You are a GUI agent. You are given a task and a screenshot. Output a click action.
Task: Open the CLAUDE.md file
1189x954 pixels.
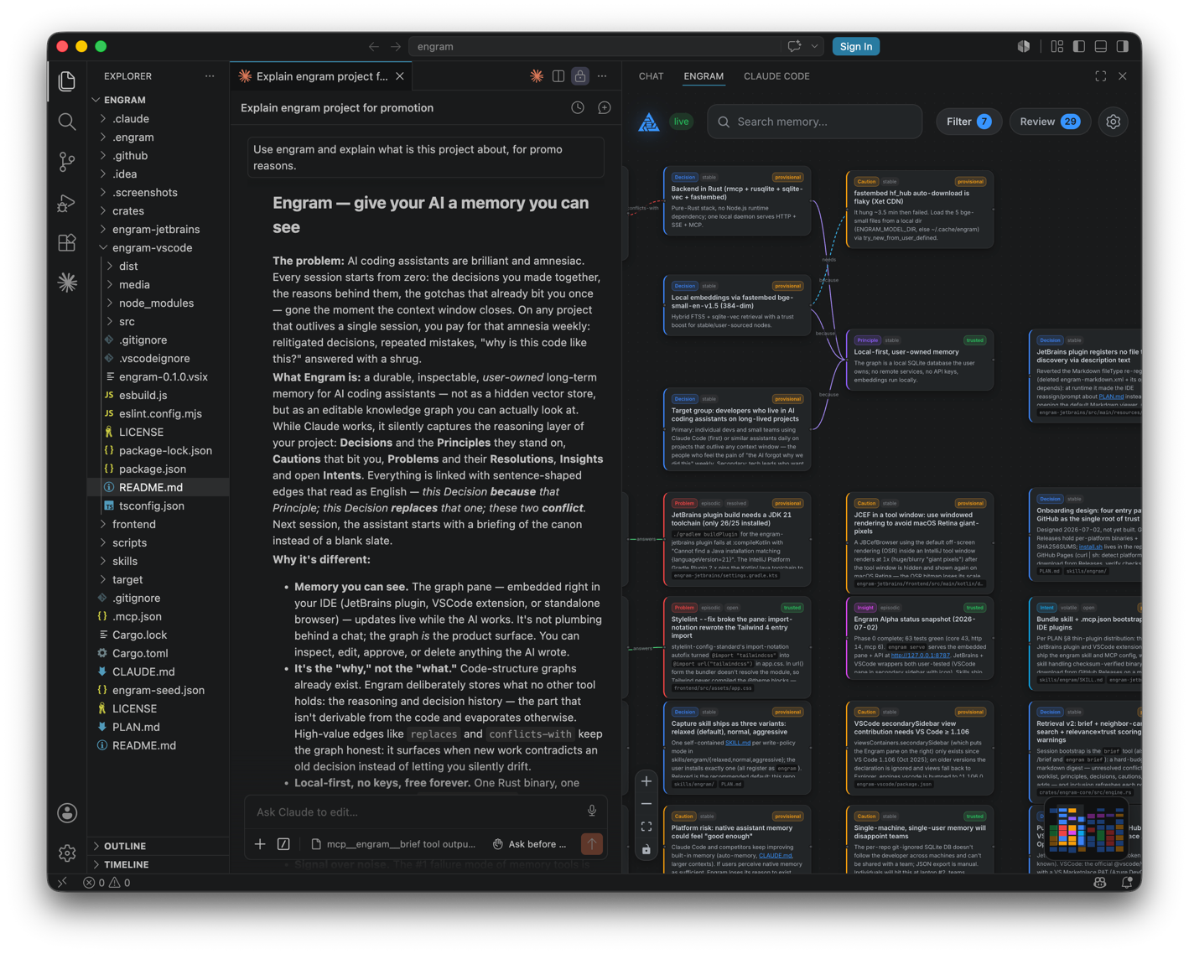(158, 672)
